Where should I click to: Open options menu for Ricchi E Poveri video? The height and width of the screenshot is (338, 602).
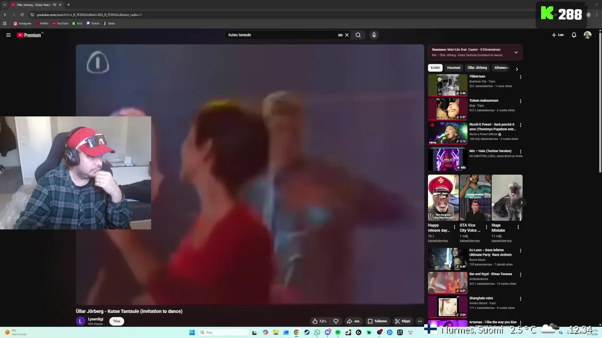pos(520,125)
